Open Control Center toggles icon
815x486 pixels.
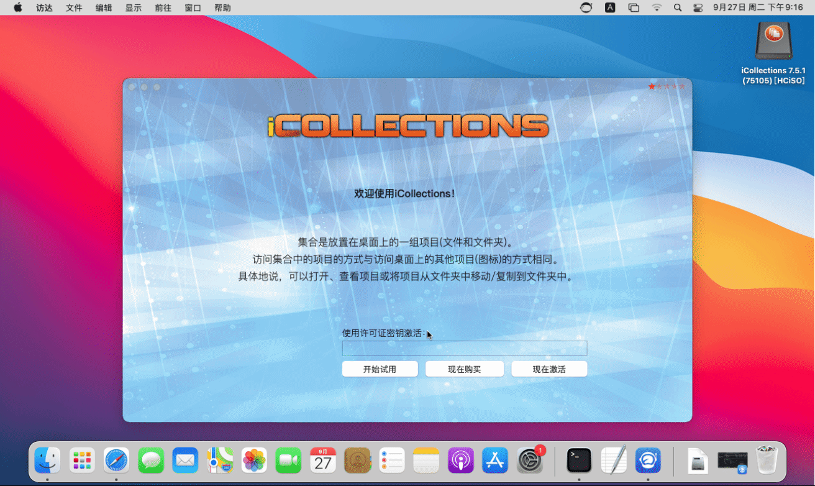(x=698, y=7)
